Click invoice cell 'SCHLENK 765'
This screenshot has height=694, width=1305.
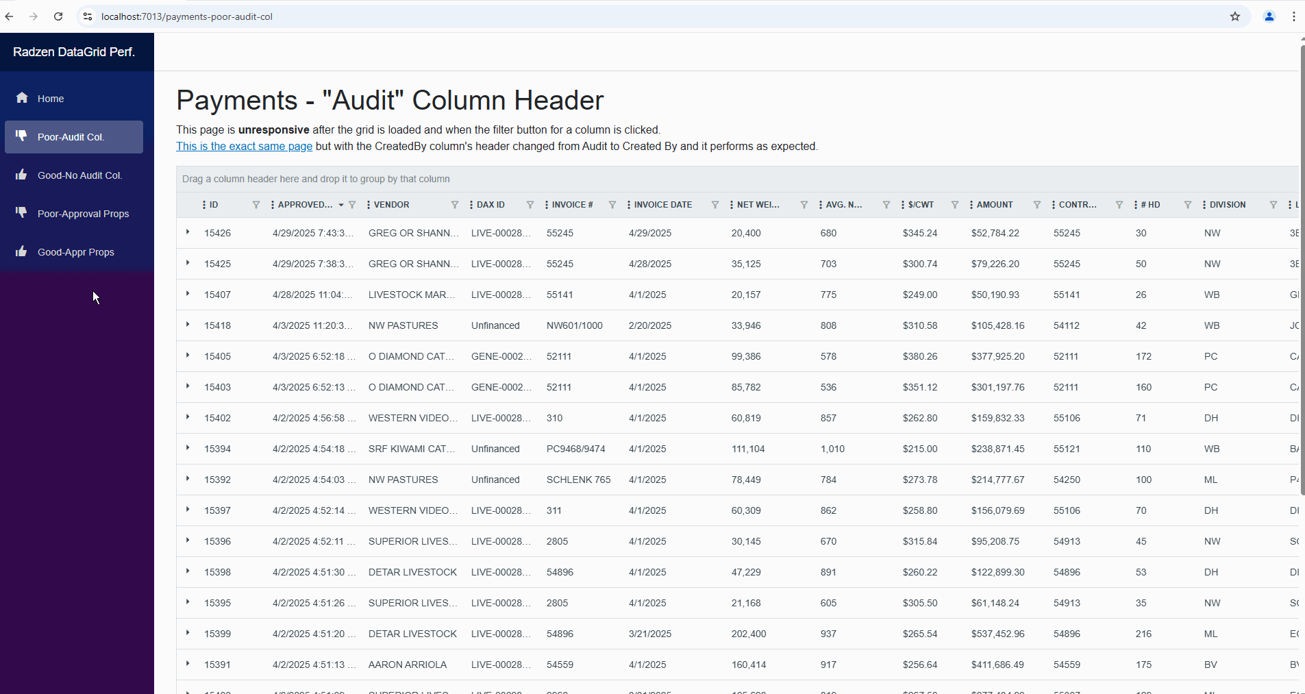click(579, 480)
